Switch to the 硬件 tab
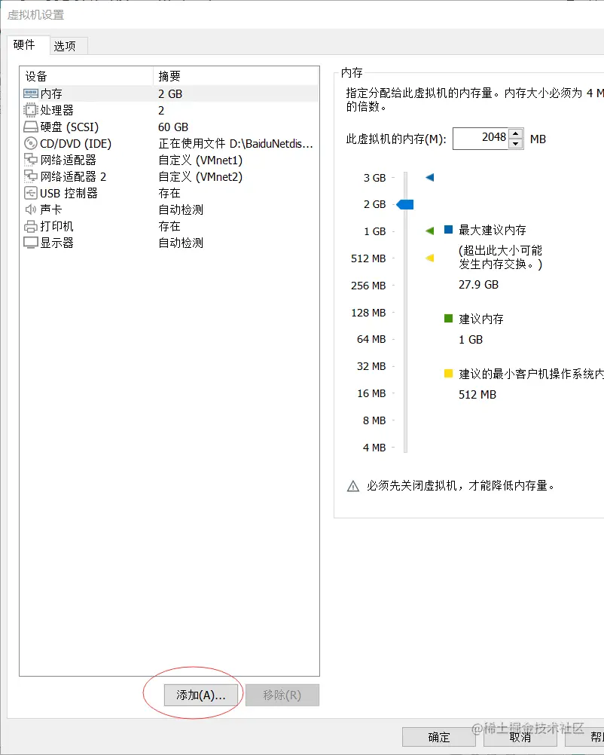Screen dimensions: 604x755 click(29, 44)
